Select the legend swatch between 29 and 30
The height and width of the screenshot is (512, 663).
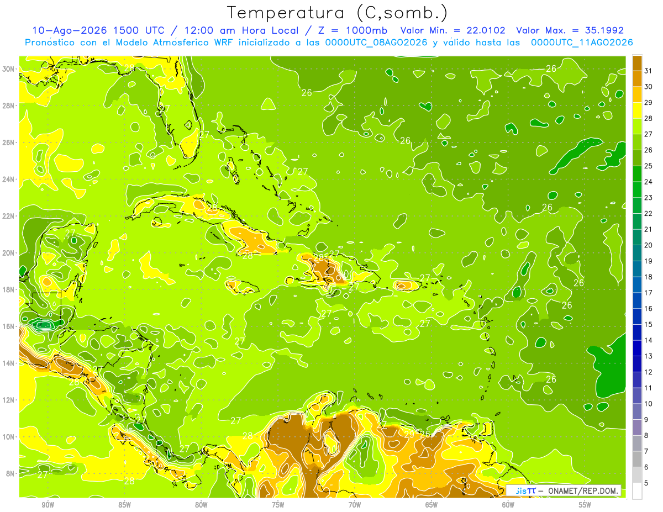pyautogui.click(x=637, y=94)
